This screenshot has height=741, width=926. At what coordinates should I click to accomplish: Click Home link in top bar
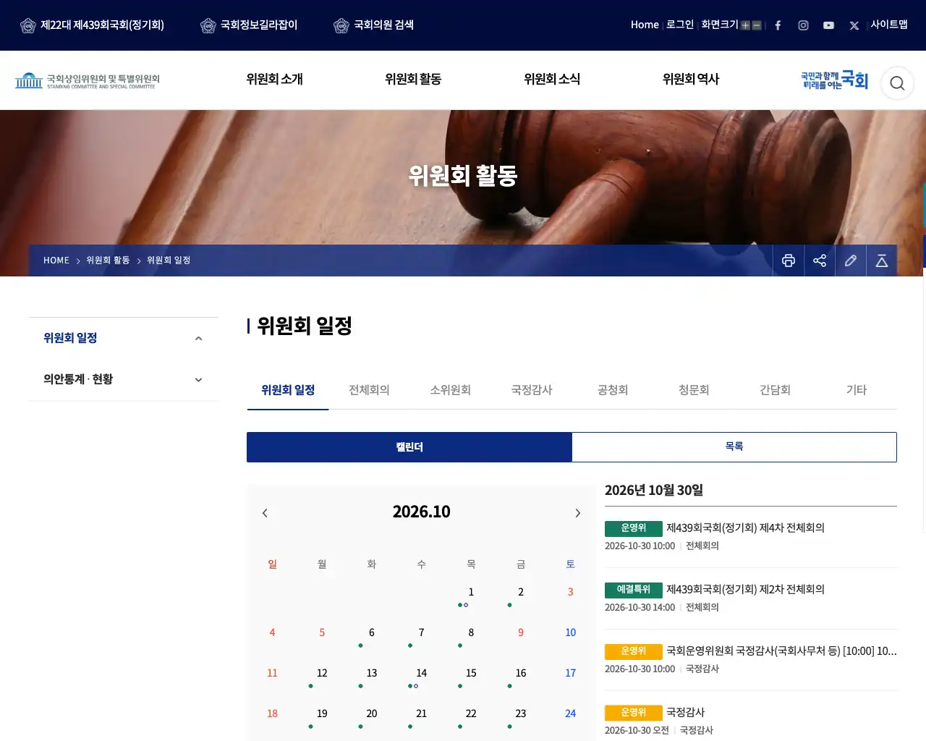[x=645, y=25]
